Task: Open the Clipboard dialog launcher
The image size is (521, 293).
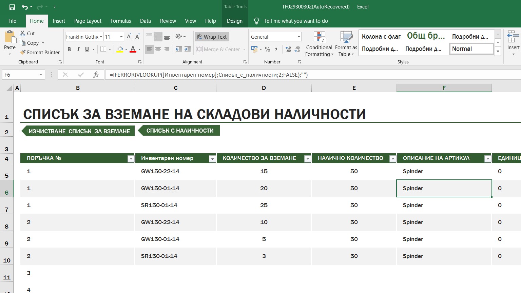Action: [60, 62]
